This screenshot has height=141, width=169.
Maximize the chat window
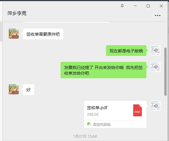coord(148,6)
